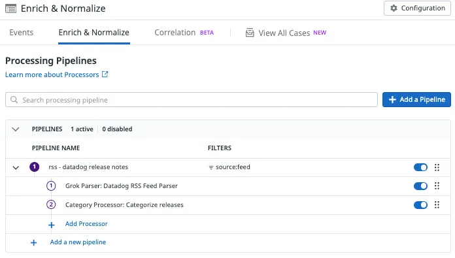Image resolution: width=455 pixels, height=258 pixels.
Task: Click the external link icon beside Learn more
Action: pos(105,74)
